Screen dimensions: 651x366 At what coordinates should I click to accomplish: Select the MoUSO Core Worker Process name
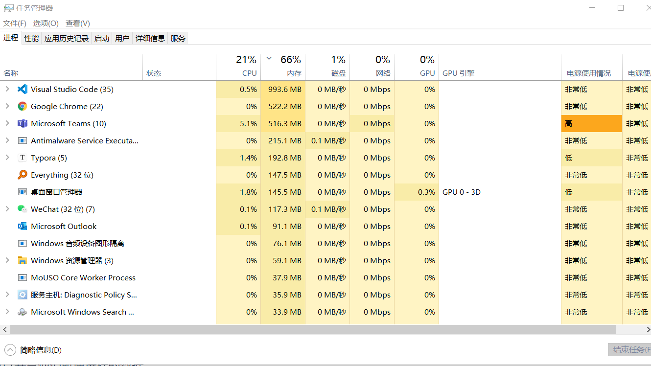click(83, 277)
